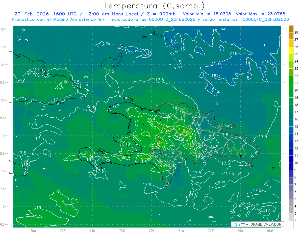Click the '16' value on the color scale
Screen dimensions: 303x234
296,119
